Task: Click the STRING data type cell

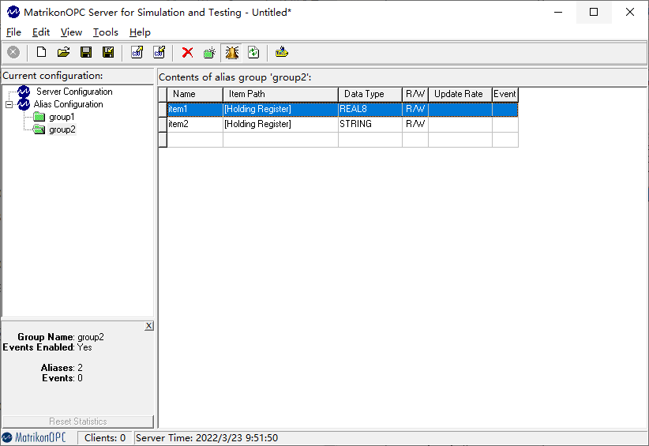Action: tap(370, 125)
